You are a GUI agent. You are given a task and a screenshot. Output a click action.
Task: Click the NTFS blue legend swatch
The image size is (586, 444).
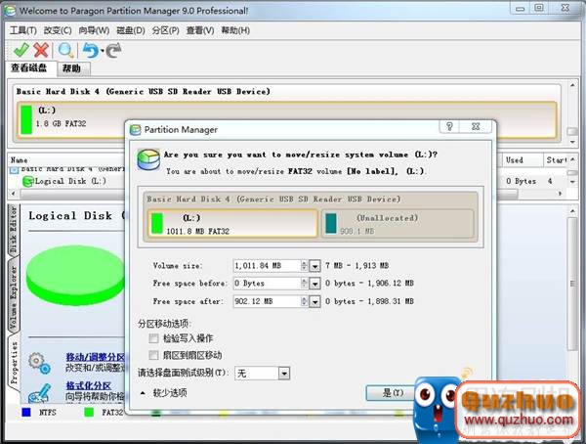[x=26, y=412]
